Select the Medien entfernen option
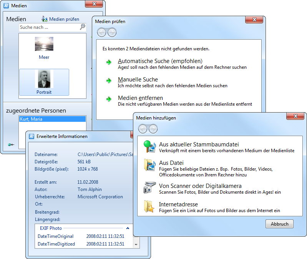Image resolution: width=307 pixels, height=259 pixels. [x=140, y=98]
